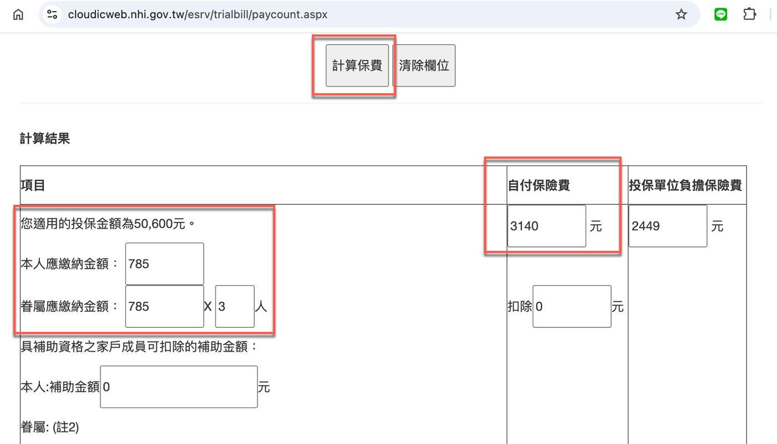The width and height of the screenshot is (777, 444).
Task: Click the browser home icon
Action: [18, 14]
